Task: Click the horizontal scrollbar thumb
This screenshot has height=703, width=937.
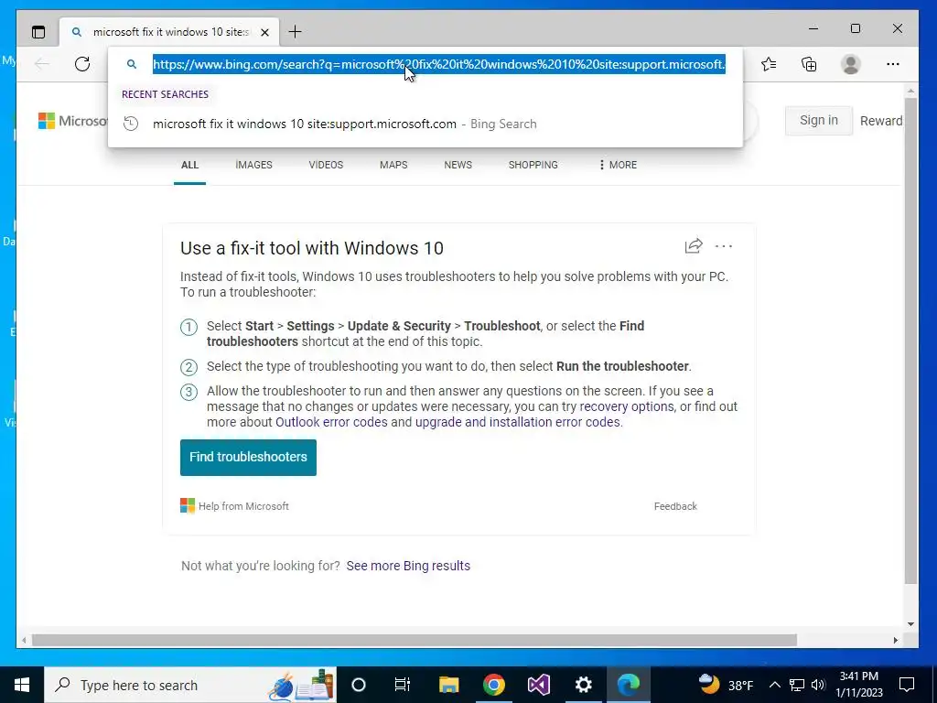Action: (415, 640)
